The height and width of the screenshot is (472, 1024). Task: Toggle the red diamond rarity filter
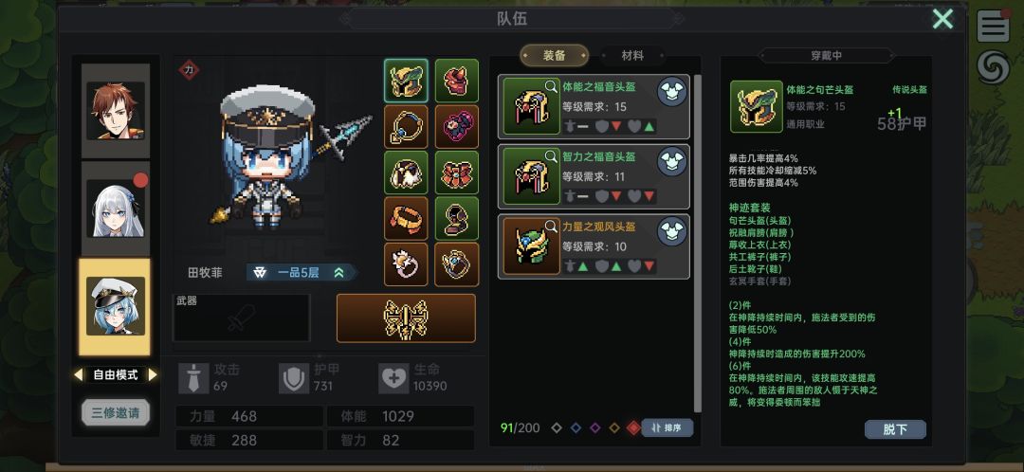(633, 427)
